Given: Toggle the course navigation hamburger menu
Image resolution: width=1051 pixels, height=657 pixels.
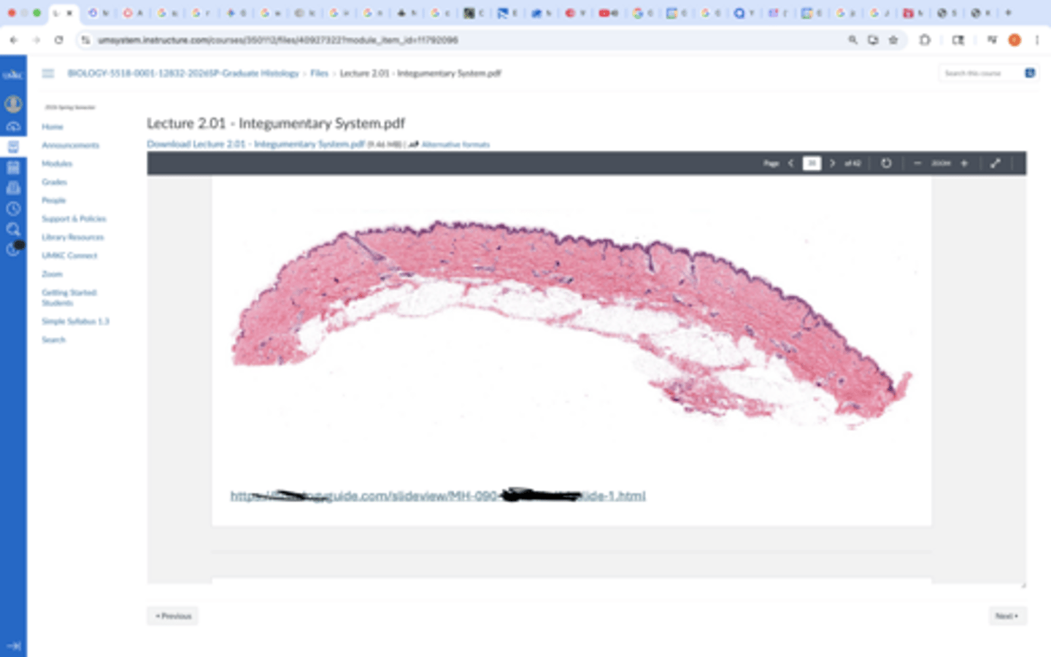Looking at the screenshot, I should pos(48,73).
